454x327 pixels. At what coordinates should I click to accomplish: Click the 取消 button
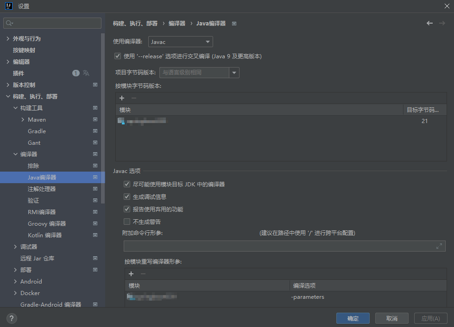(x=392, y=318)
